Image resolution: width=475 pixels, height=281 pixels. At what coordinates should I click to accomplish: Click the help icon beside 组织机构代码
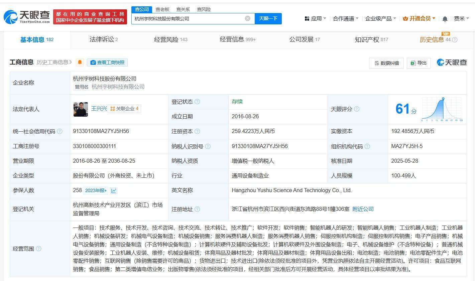coord(367,146)
